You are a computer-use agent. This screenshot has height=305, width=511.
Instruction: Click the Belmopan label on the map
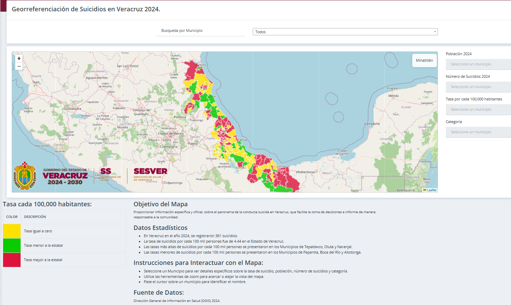click(404, 190)
